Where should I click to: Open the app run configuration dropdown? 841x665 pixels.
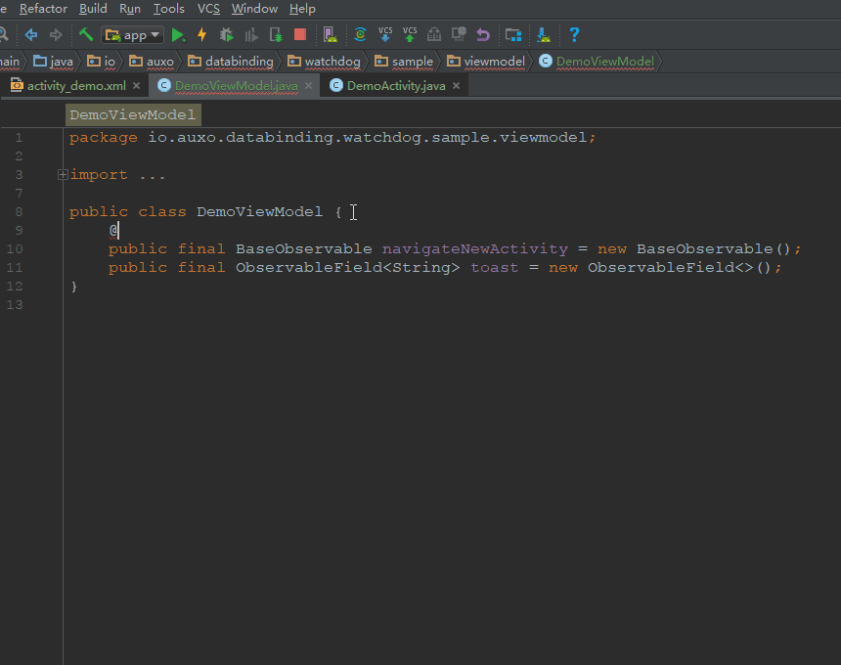click(132, 35)
